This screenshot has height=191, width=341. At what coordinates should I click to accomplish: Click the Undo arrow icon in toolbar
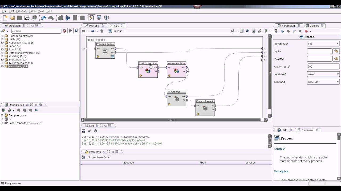click(44, 18)
